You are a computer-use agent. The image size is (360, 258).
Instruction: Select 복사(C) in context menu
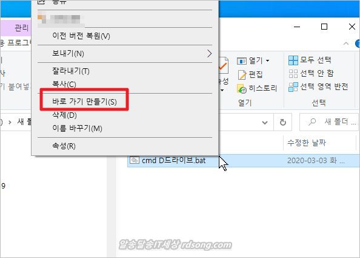[x=64, y=84]
